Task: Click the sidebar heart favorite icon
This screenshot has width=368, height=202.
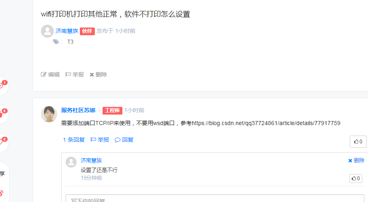Action: click(1, 142)
